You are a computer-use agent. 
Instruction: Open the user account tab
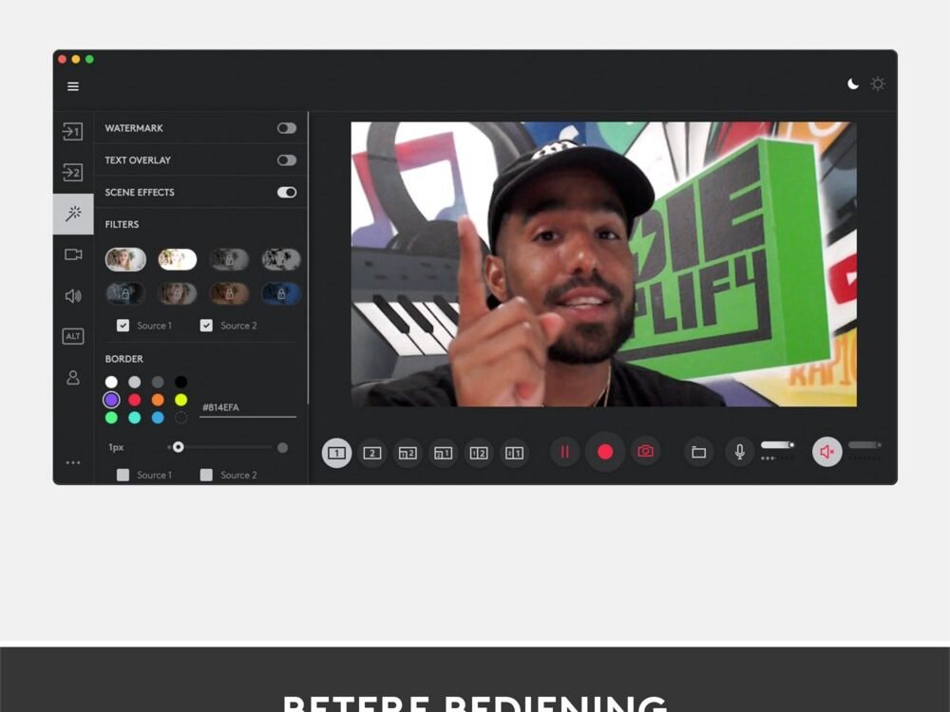click(73, 378)
